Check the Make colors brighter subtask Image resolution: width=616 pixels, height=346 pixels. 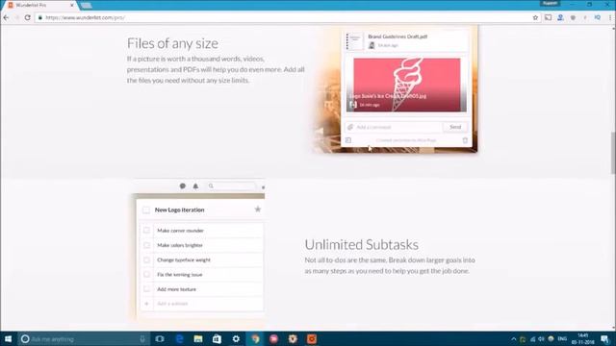146,245
